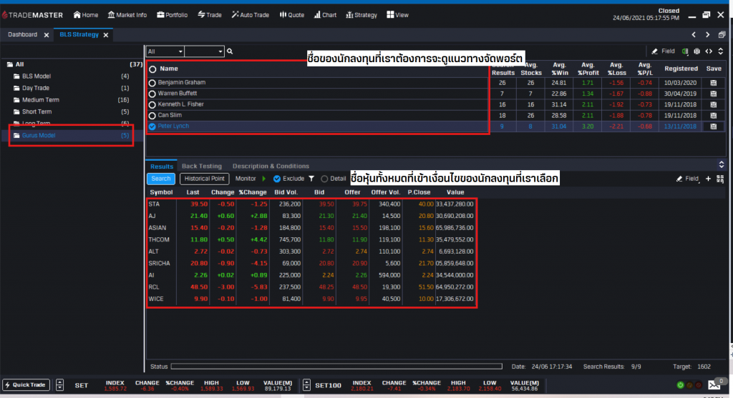Click the results grid layout icon
This screenshot has width=733, height=398.
(x=720, y=179)
